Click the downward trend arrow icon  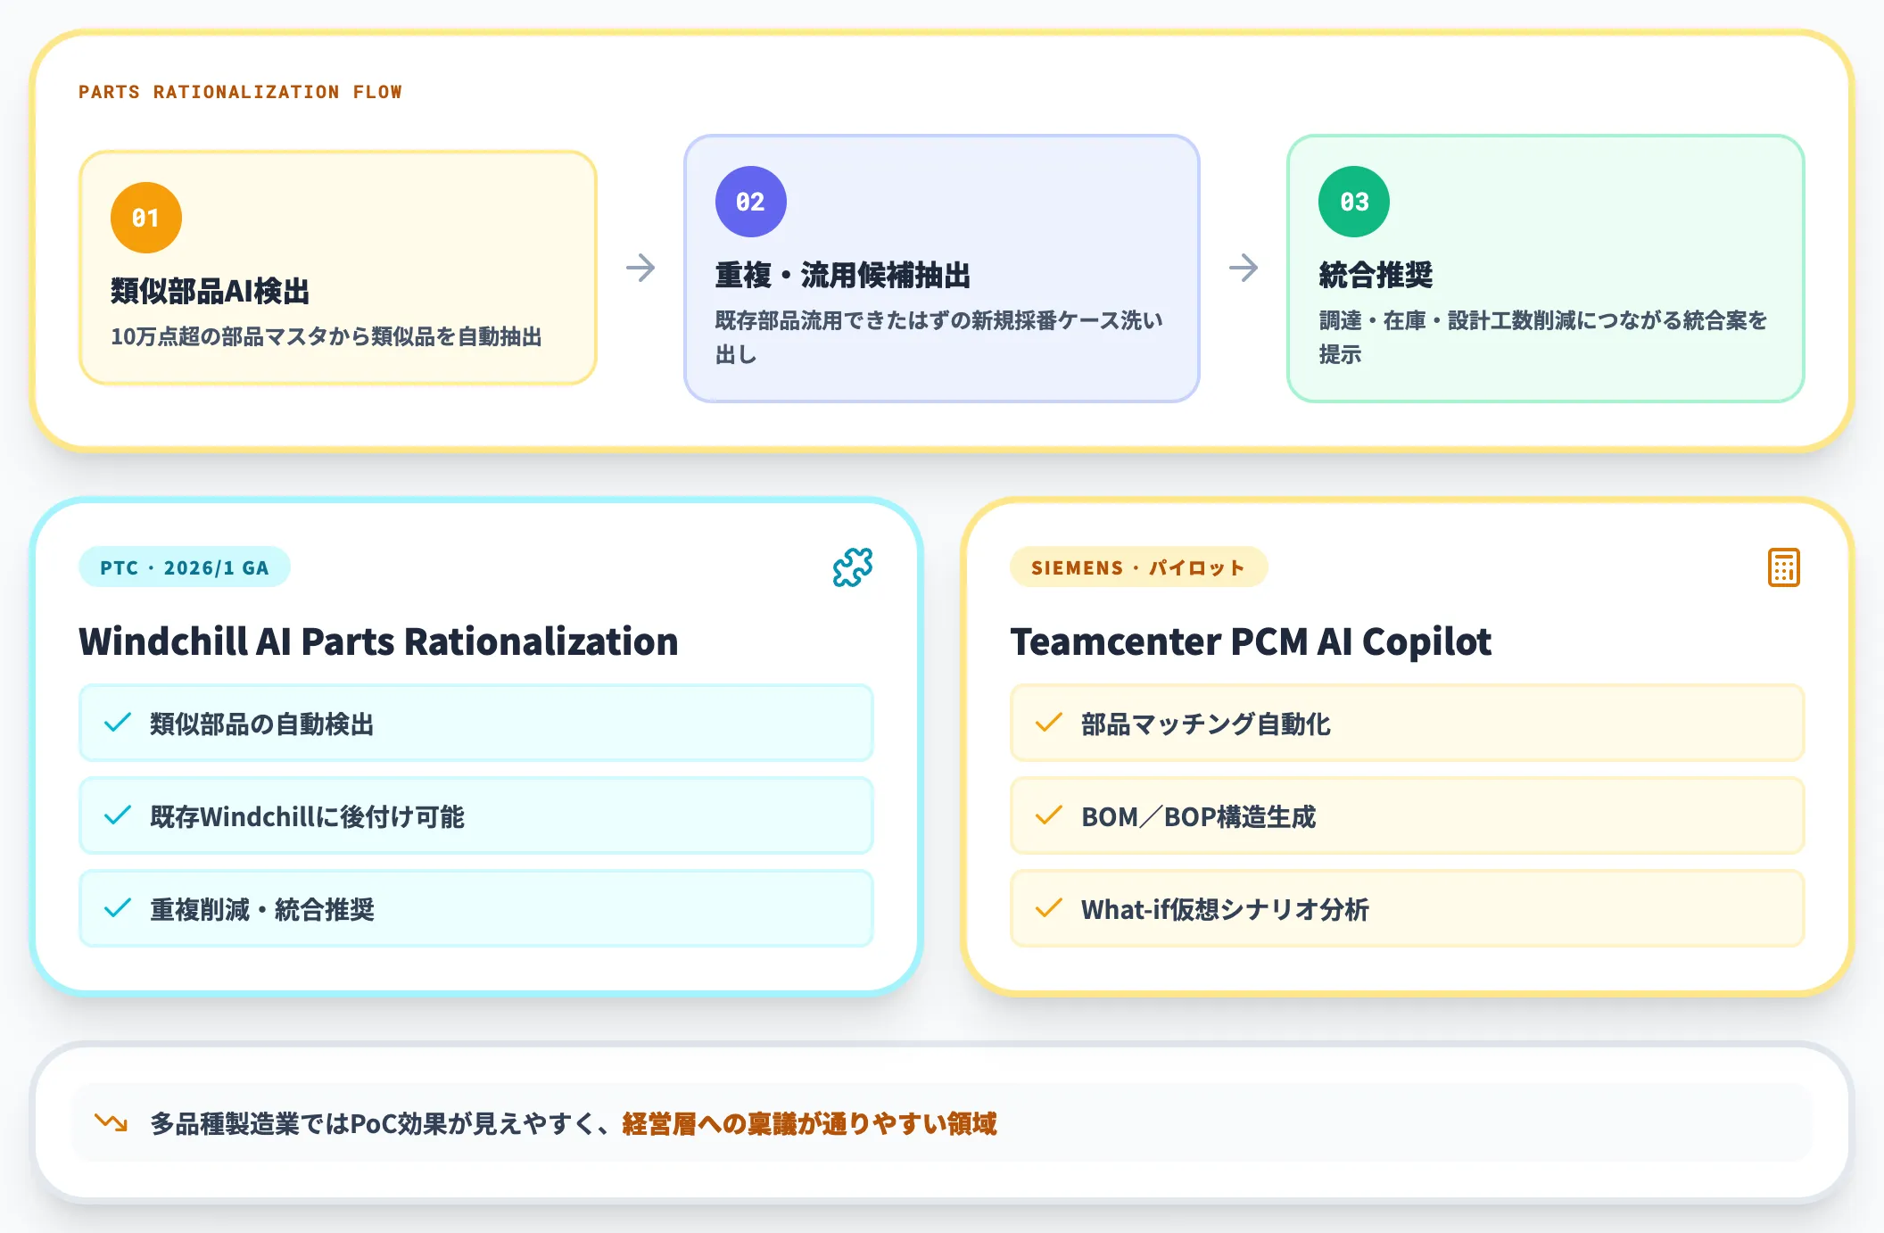(x=112, y=1122)
